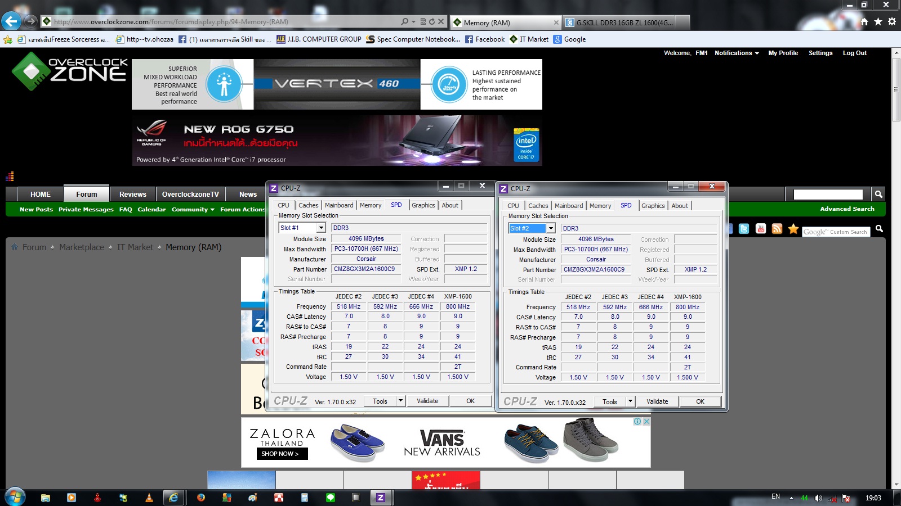Viewport: 901px width, 506px height.
Task: Click the browser forward arrow button
Action: 31,21
